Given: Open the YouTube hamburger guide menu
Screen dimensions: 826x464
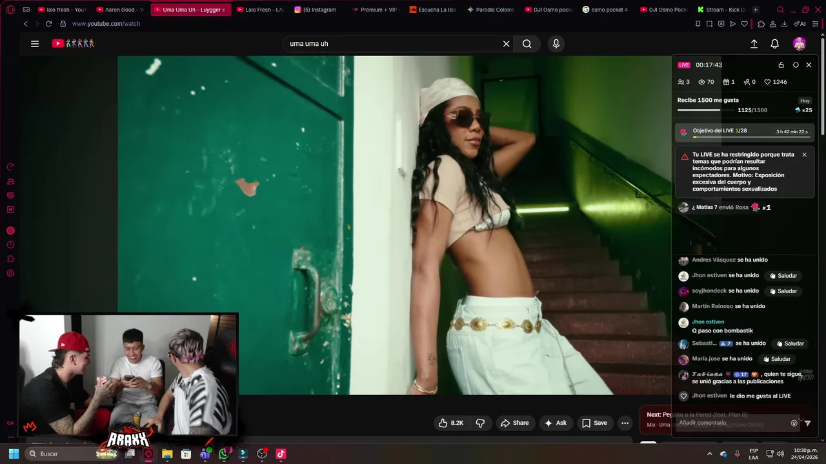Looking at the screenshot, I should [x=35, y=44].
